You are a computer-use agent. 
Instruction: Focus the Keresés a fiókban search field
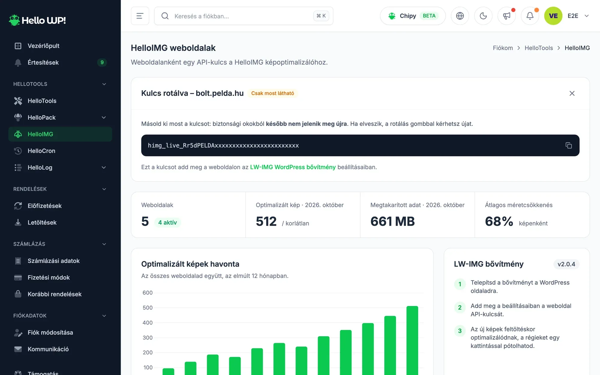pyautogui.click(x=244, y=16)
